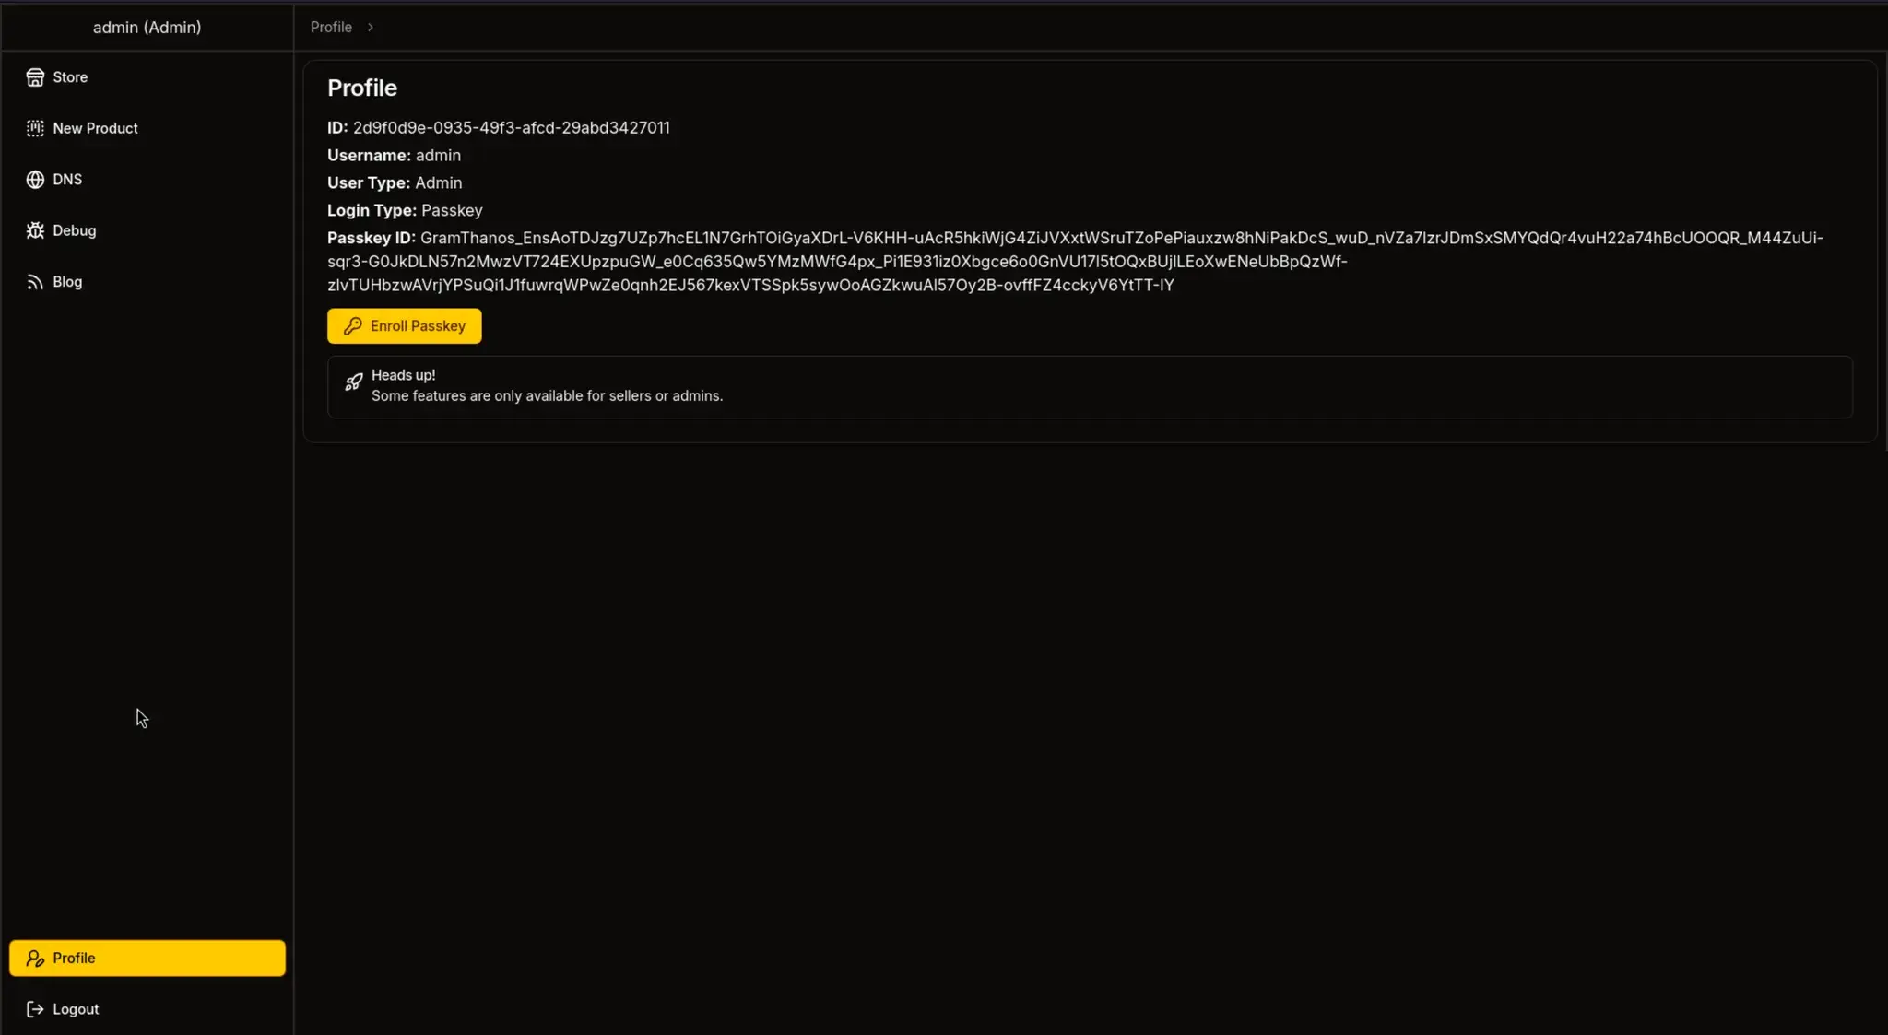Image resolution: width=1888 pixels, height=1035 pixels.
Task: Click the Logout text link
Action: [76, 1009]
